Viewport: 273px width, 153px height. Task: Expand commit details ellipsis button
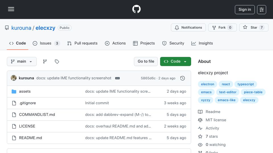117,78
